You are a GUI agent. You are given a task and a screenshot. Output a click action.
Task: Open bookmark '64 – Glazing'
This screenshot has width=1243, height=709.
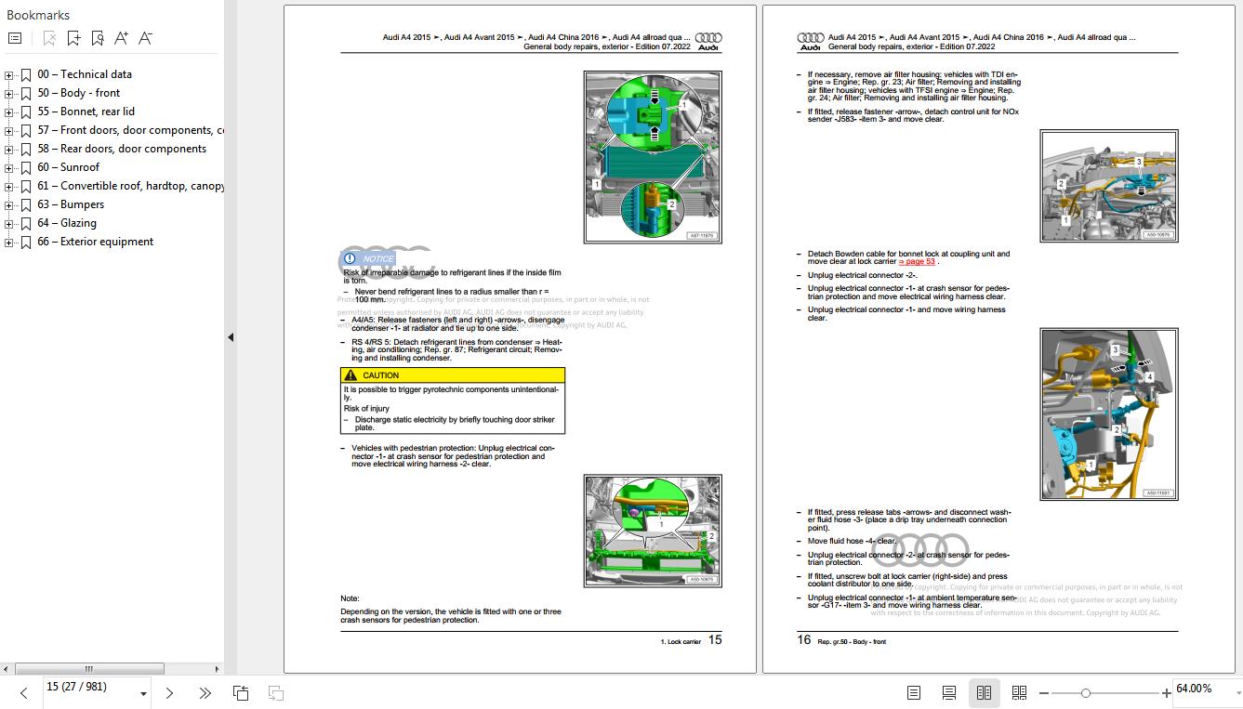[67, 223]
